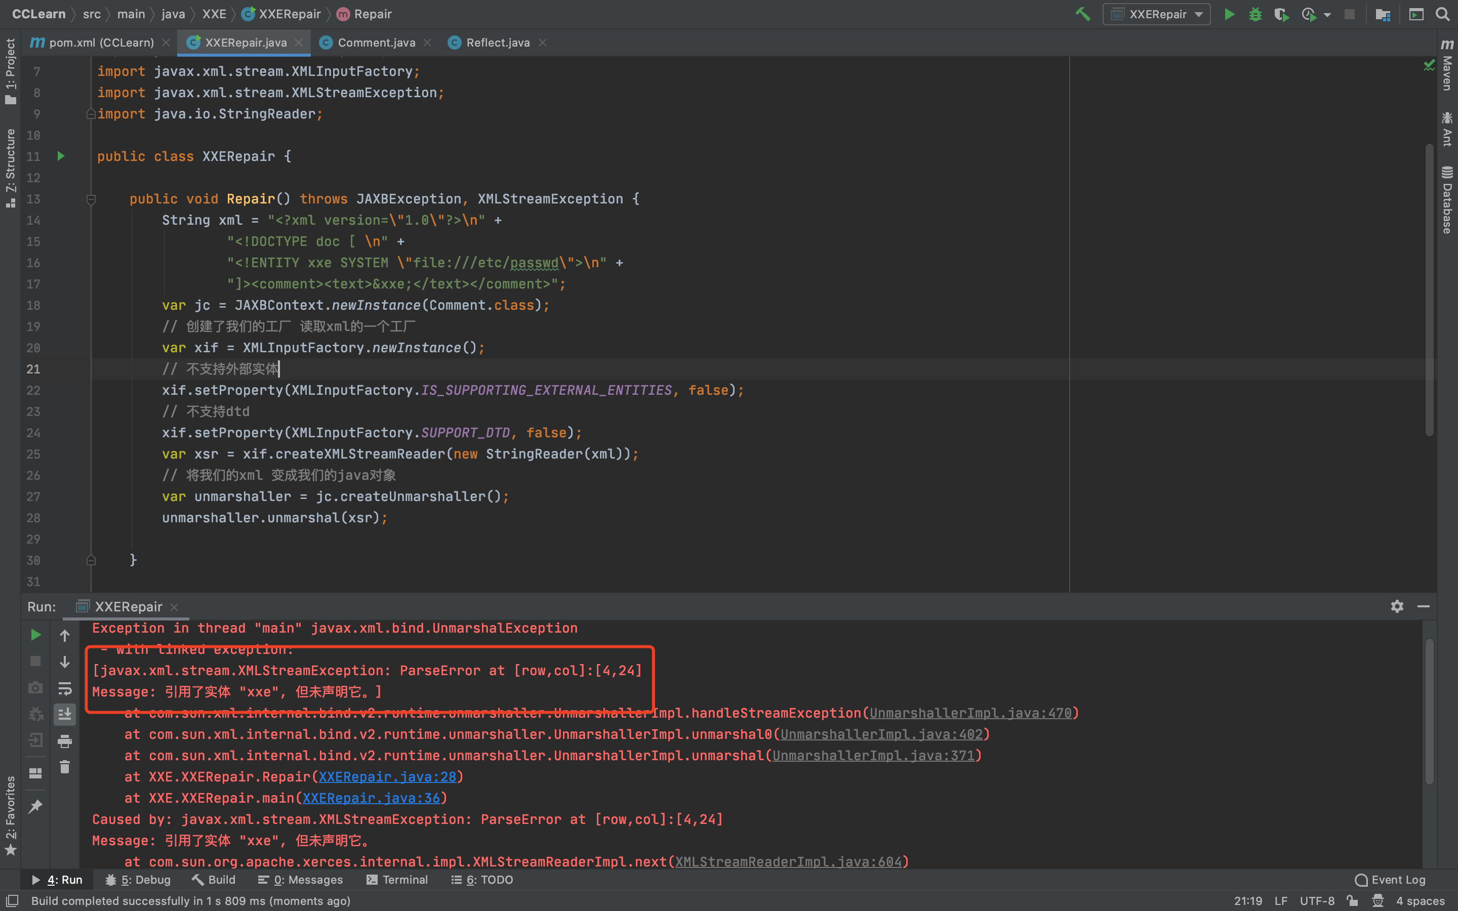This screenshot has width=1458, height=911.
Task: Run with coverage shield icon
Action: point(1281,14)
